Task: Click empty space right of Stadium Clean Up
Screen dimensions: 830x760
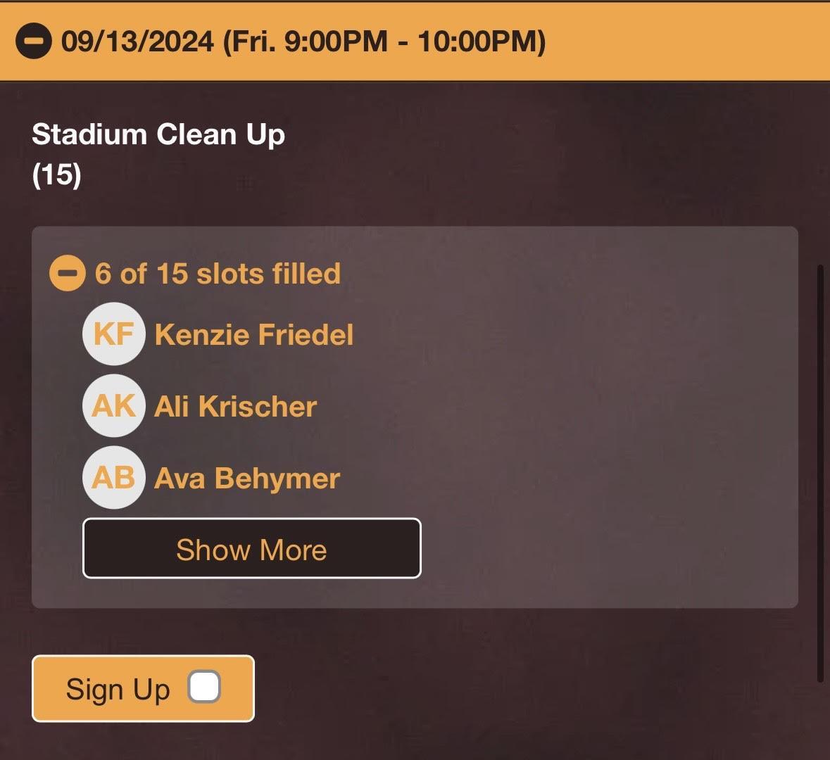Action: [528, 141]
